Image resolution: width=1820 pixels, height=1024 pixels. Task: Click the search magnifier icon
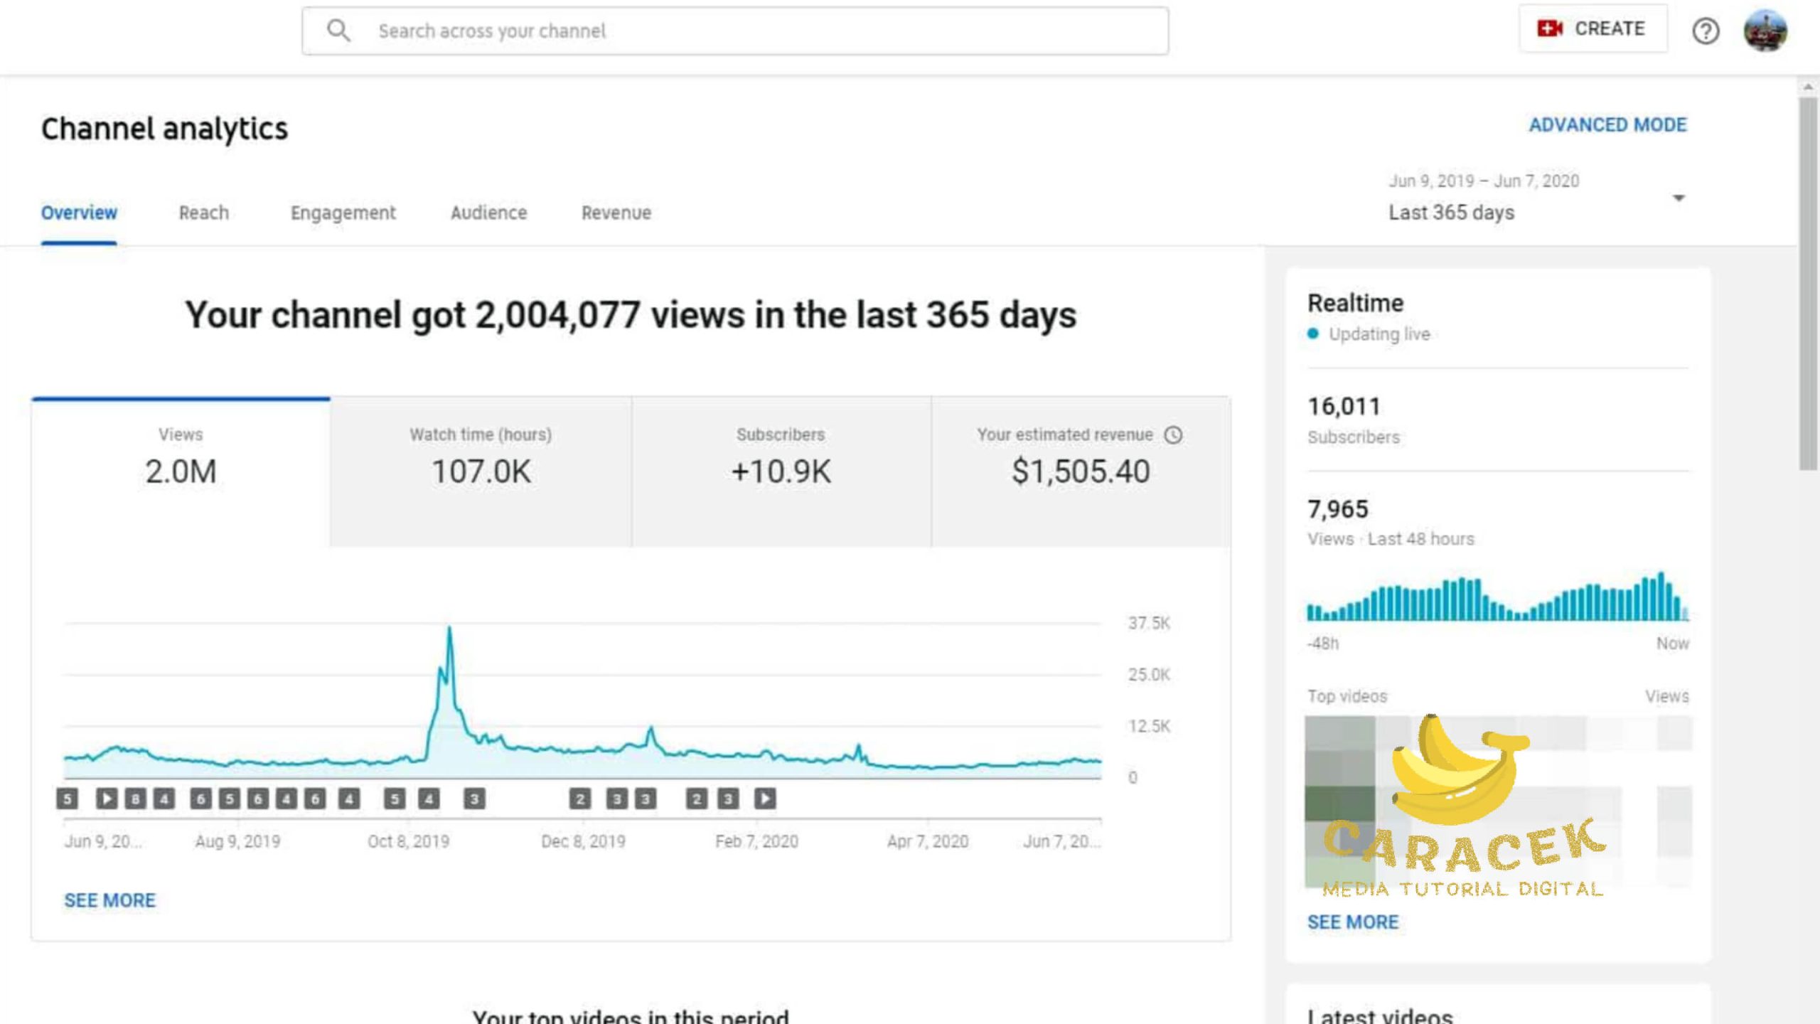(x=338, y=31)
